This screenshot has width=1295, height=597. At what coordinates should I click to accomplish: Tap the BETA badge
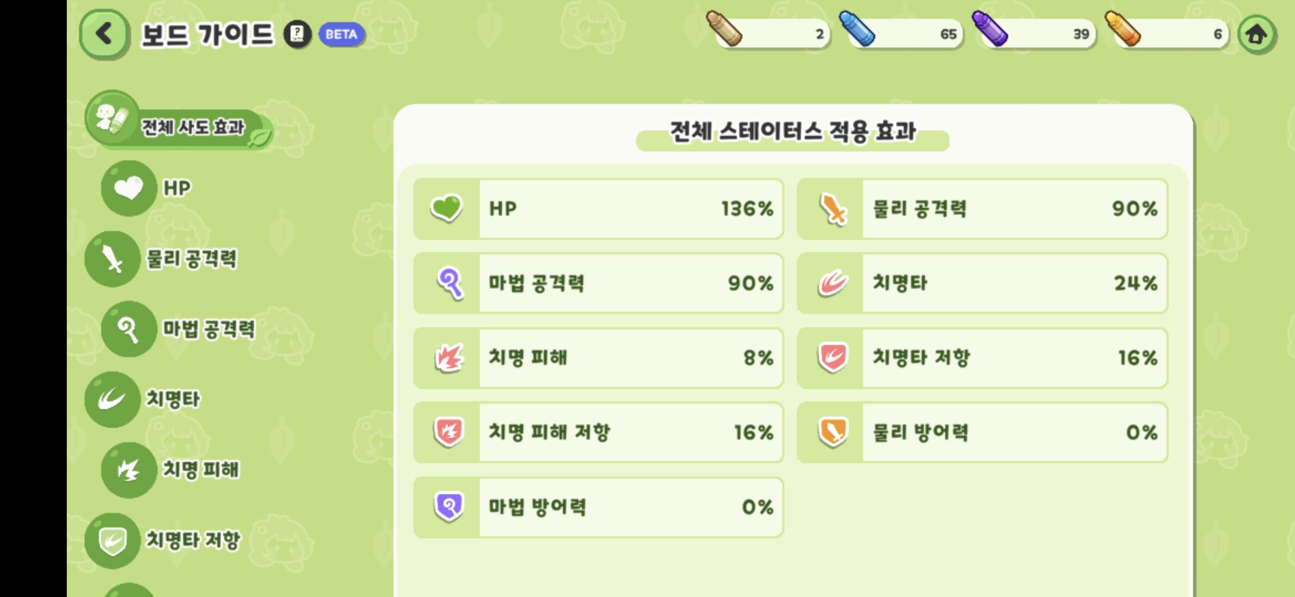pyautogui.click(x=341, y=34)
